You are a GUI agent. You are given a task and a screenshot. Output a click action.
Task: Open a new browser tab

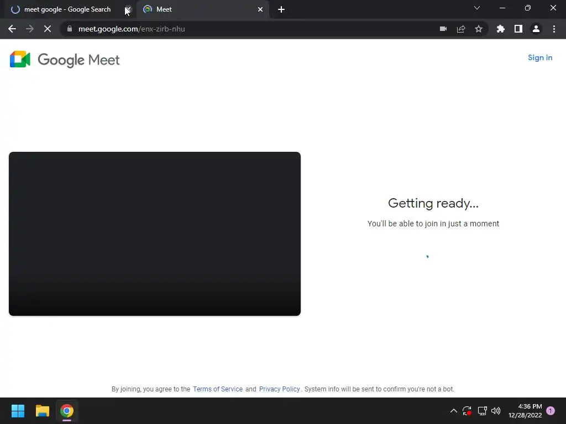pyautogui.click(x=281, y=9)
